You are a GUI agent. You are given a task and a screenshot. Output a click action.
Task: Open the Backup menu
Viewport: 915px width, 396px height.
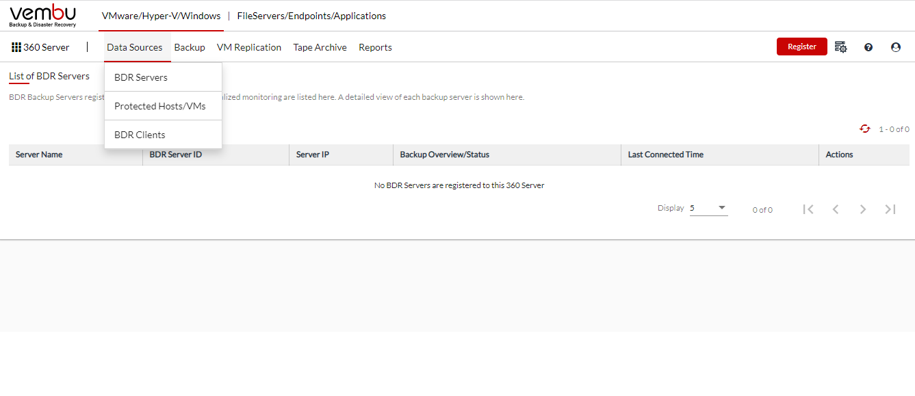click(190, 47)
